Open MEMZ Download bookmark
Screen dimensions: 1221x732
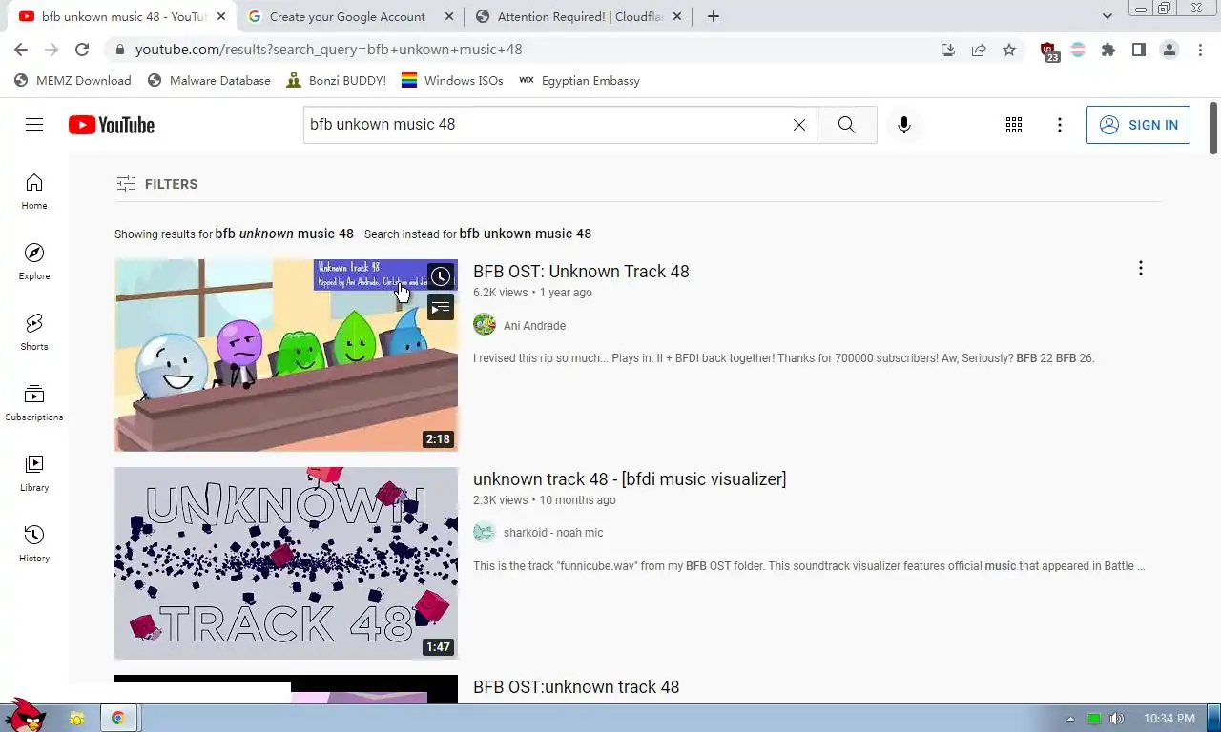73,81
